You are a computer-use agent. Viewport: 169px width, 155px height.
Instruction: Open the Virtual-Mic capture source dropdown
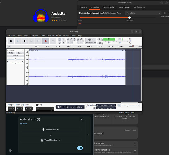(143, 13)
